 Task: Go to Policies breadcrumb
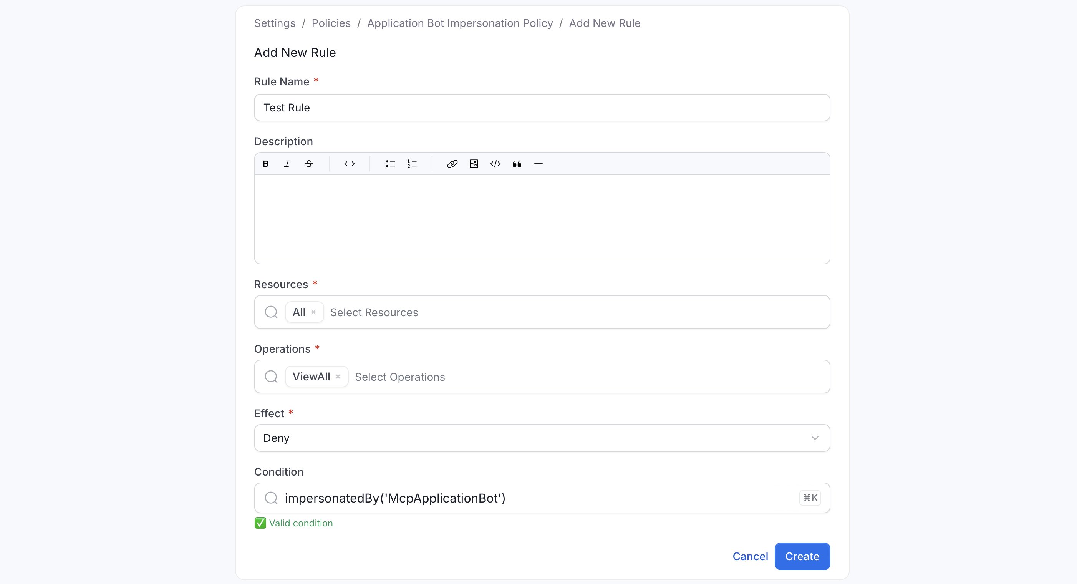point(331,23)
